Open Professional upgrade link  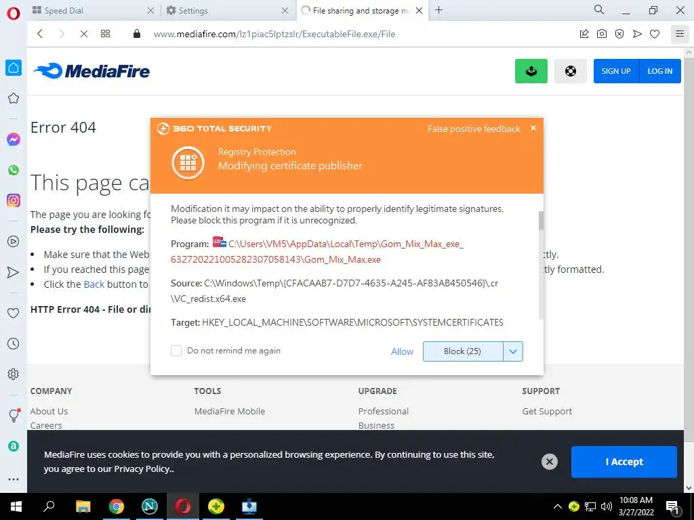coord(384,411)
